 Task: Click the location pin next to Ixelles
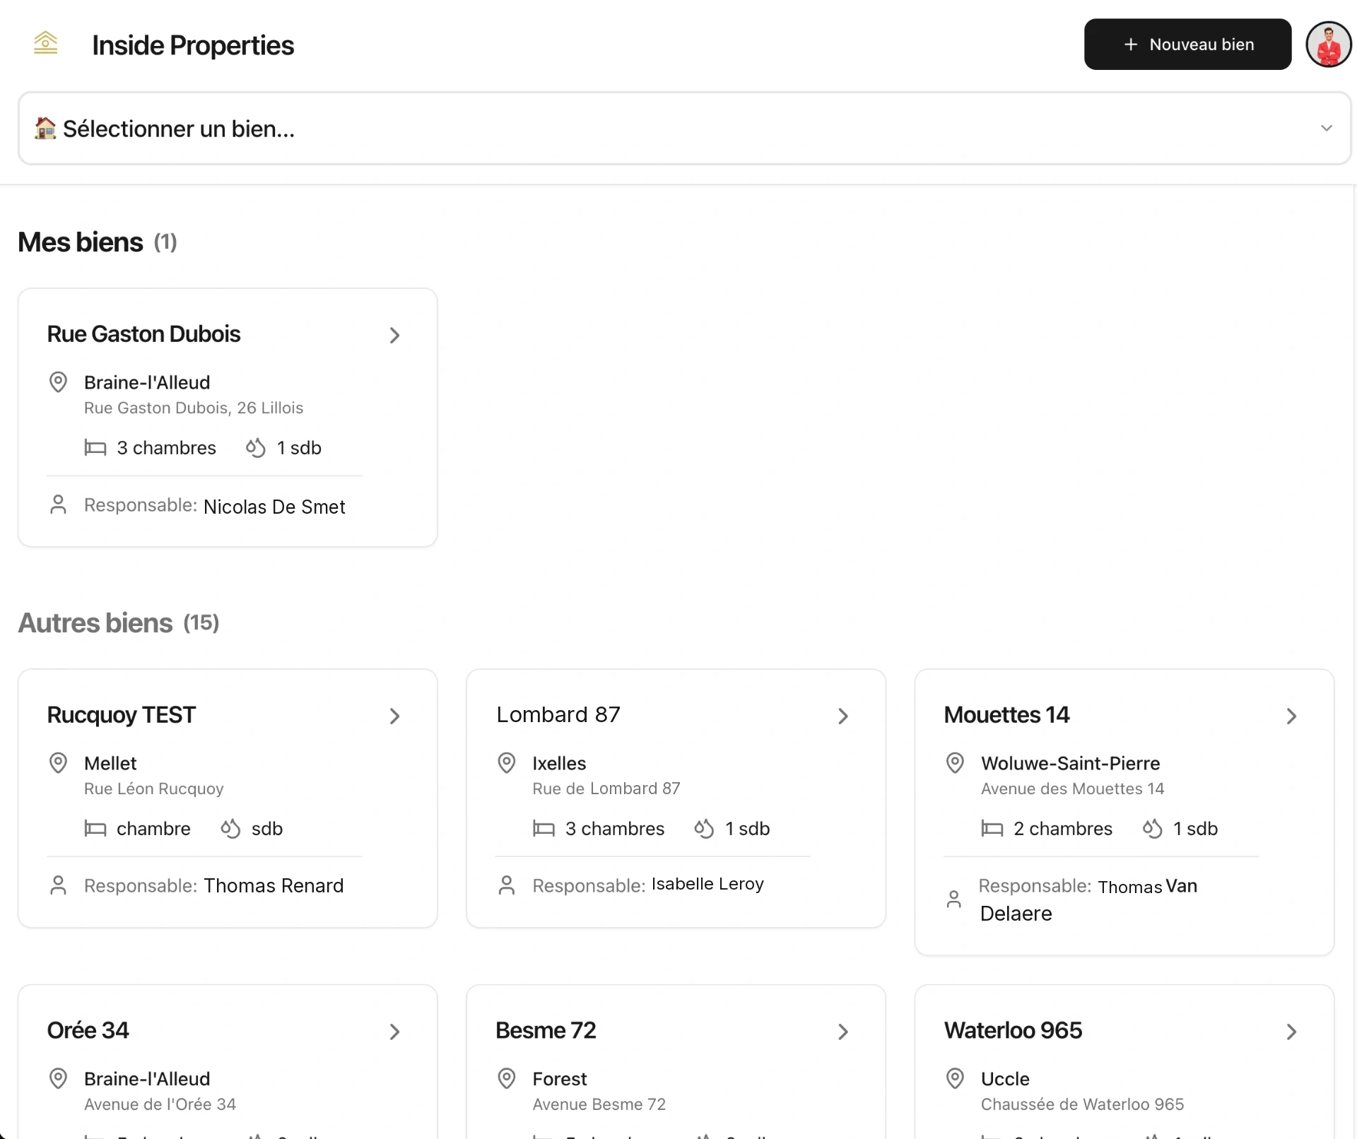506,762
